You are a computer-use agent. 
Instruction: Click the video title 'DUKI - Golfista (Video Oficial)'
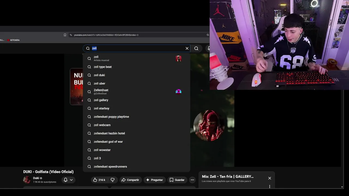pos(48,172)
